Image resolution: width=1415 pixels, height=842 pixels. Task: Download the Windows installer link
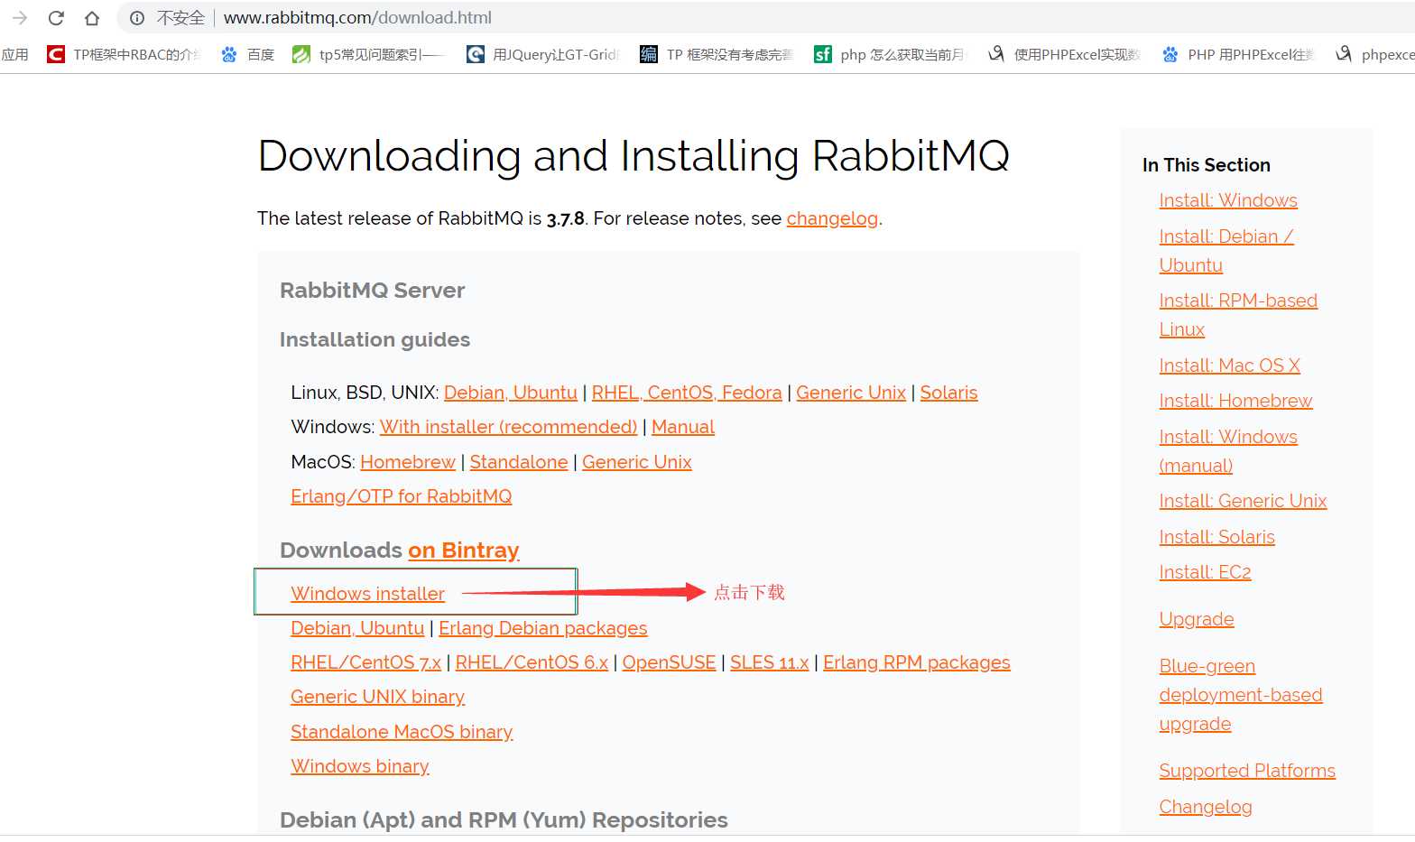(x=368, y=594)
